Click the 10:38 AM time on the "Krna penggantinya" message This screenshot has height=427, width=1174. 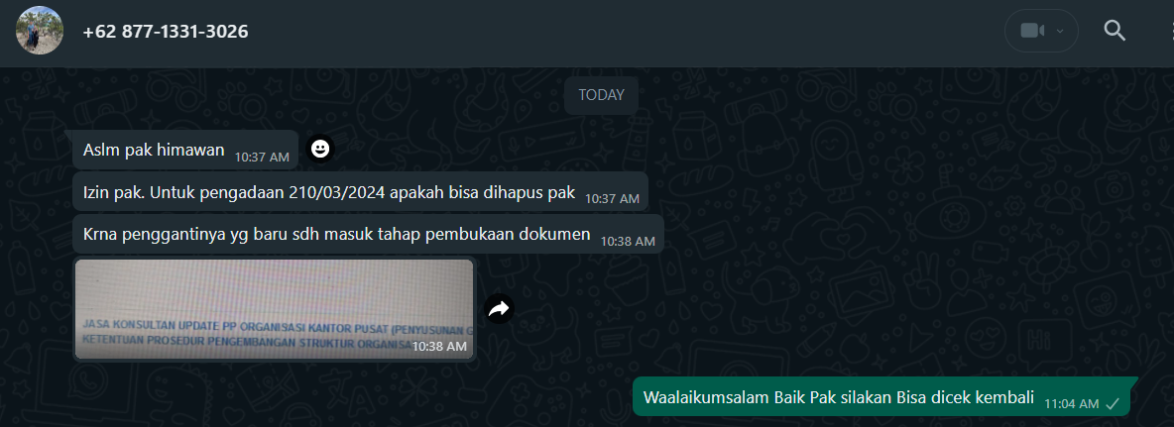[x=628, y=242]
